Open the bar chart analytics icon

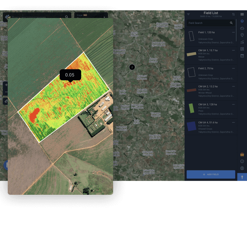(242, 42)
